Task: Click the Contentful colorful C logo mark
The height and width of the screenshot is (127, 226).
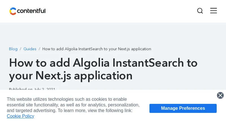Action: click(13, 11)
